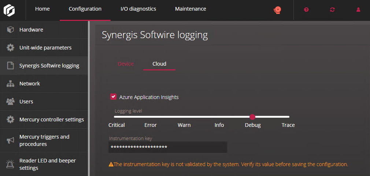The width and height of the screenshot is (370, 176).
Task: Go to the Home tab
Action: coord(42,9)
